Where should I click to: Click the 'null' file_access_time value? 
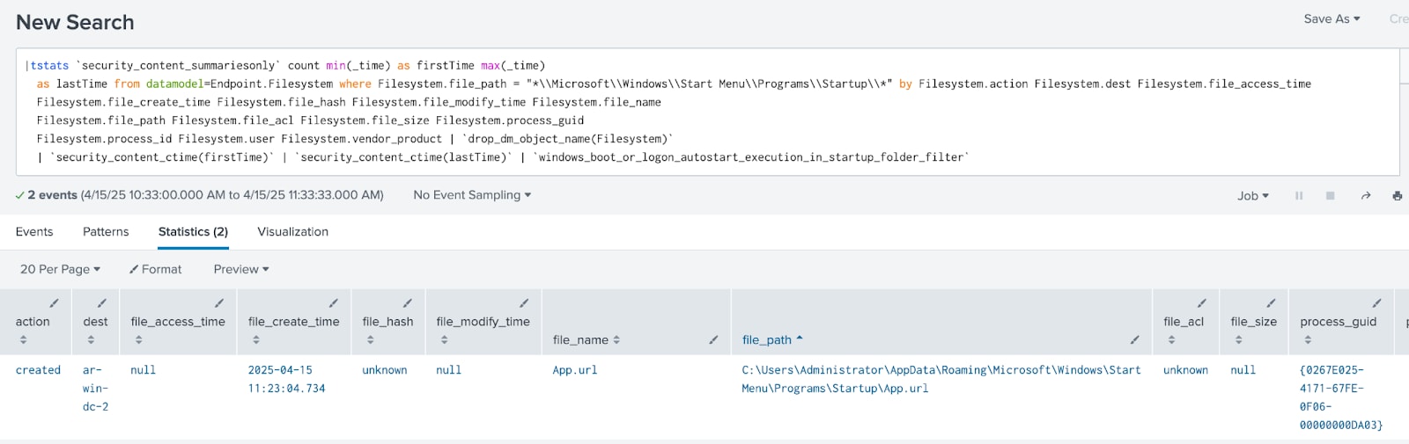pyautogui.click(x=143, y=370)
